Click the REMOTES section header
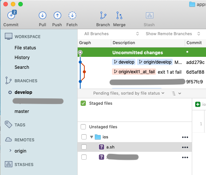The image size is (206, 175). (24, 140)
